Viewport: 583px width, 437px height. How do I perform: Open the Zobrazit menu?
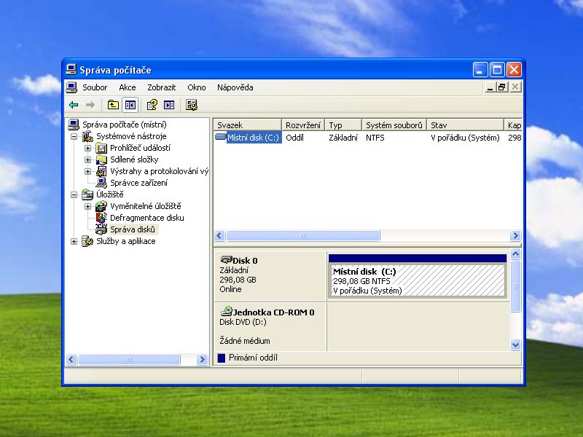pos(161,87)
